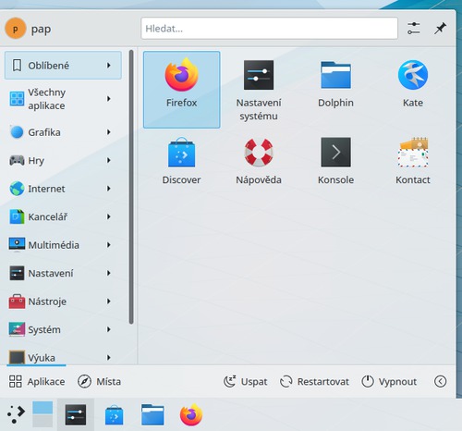The image size is (462, 431).
Task: Switch to the Místa tab
Action: tap(99, 381)
